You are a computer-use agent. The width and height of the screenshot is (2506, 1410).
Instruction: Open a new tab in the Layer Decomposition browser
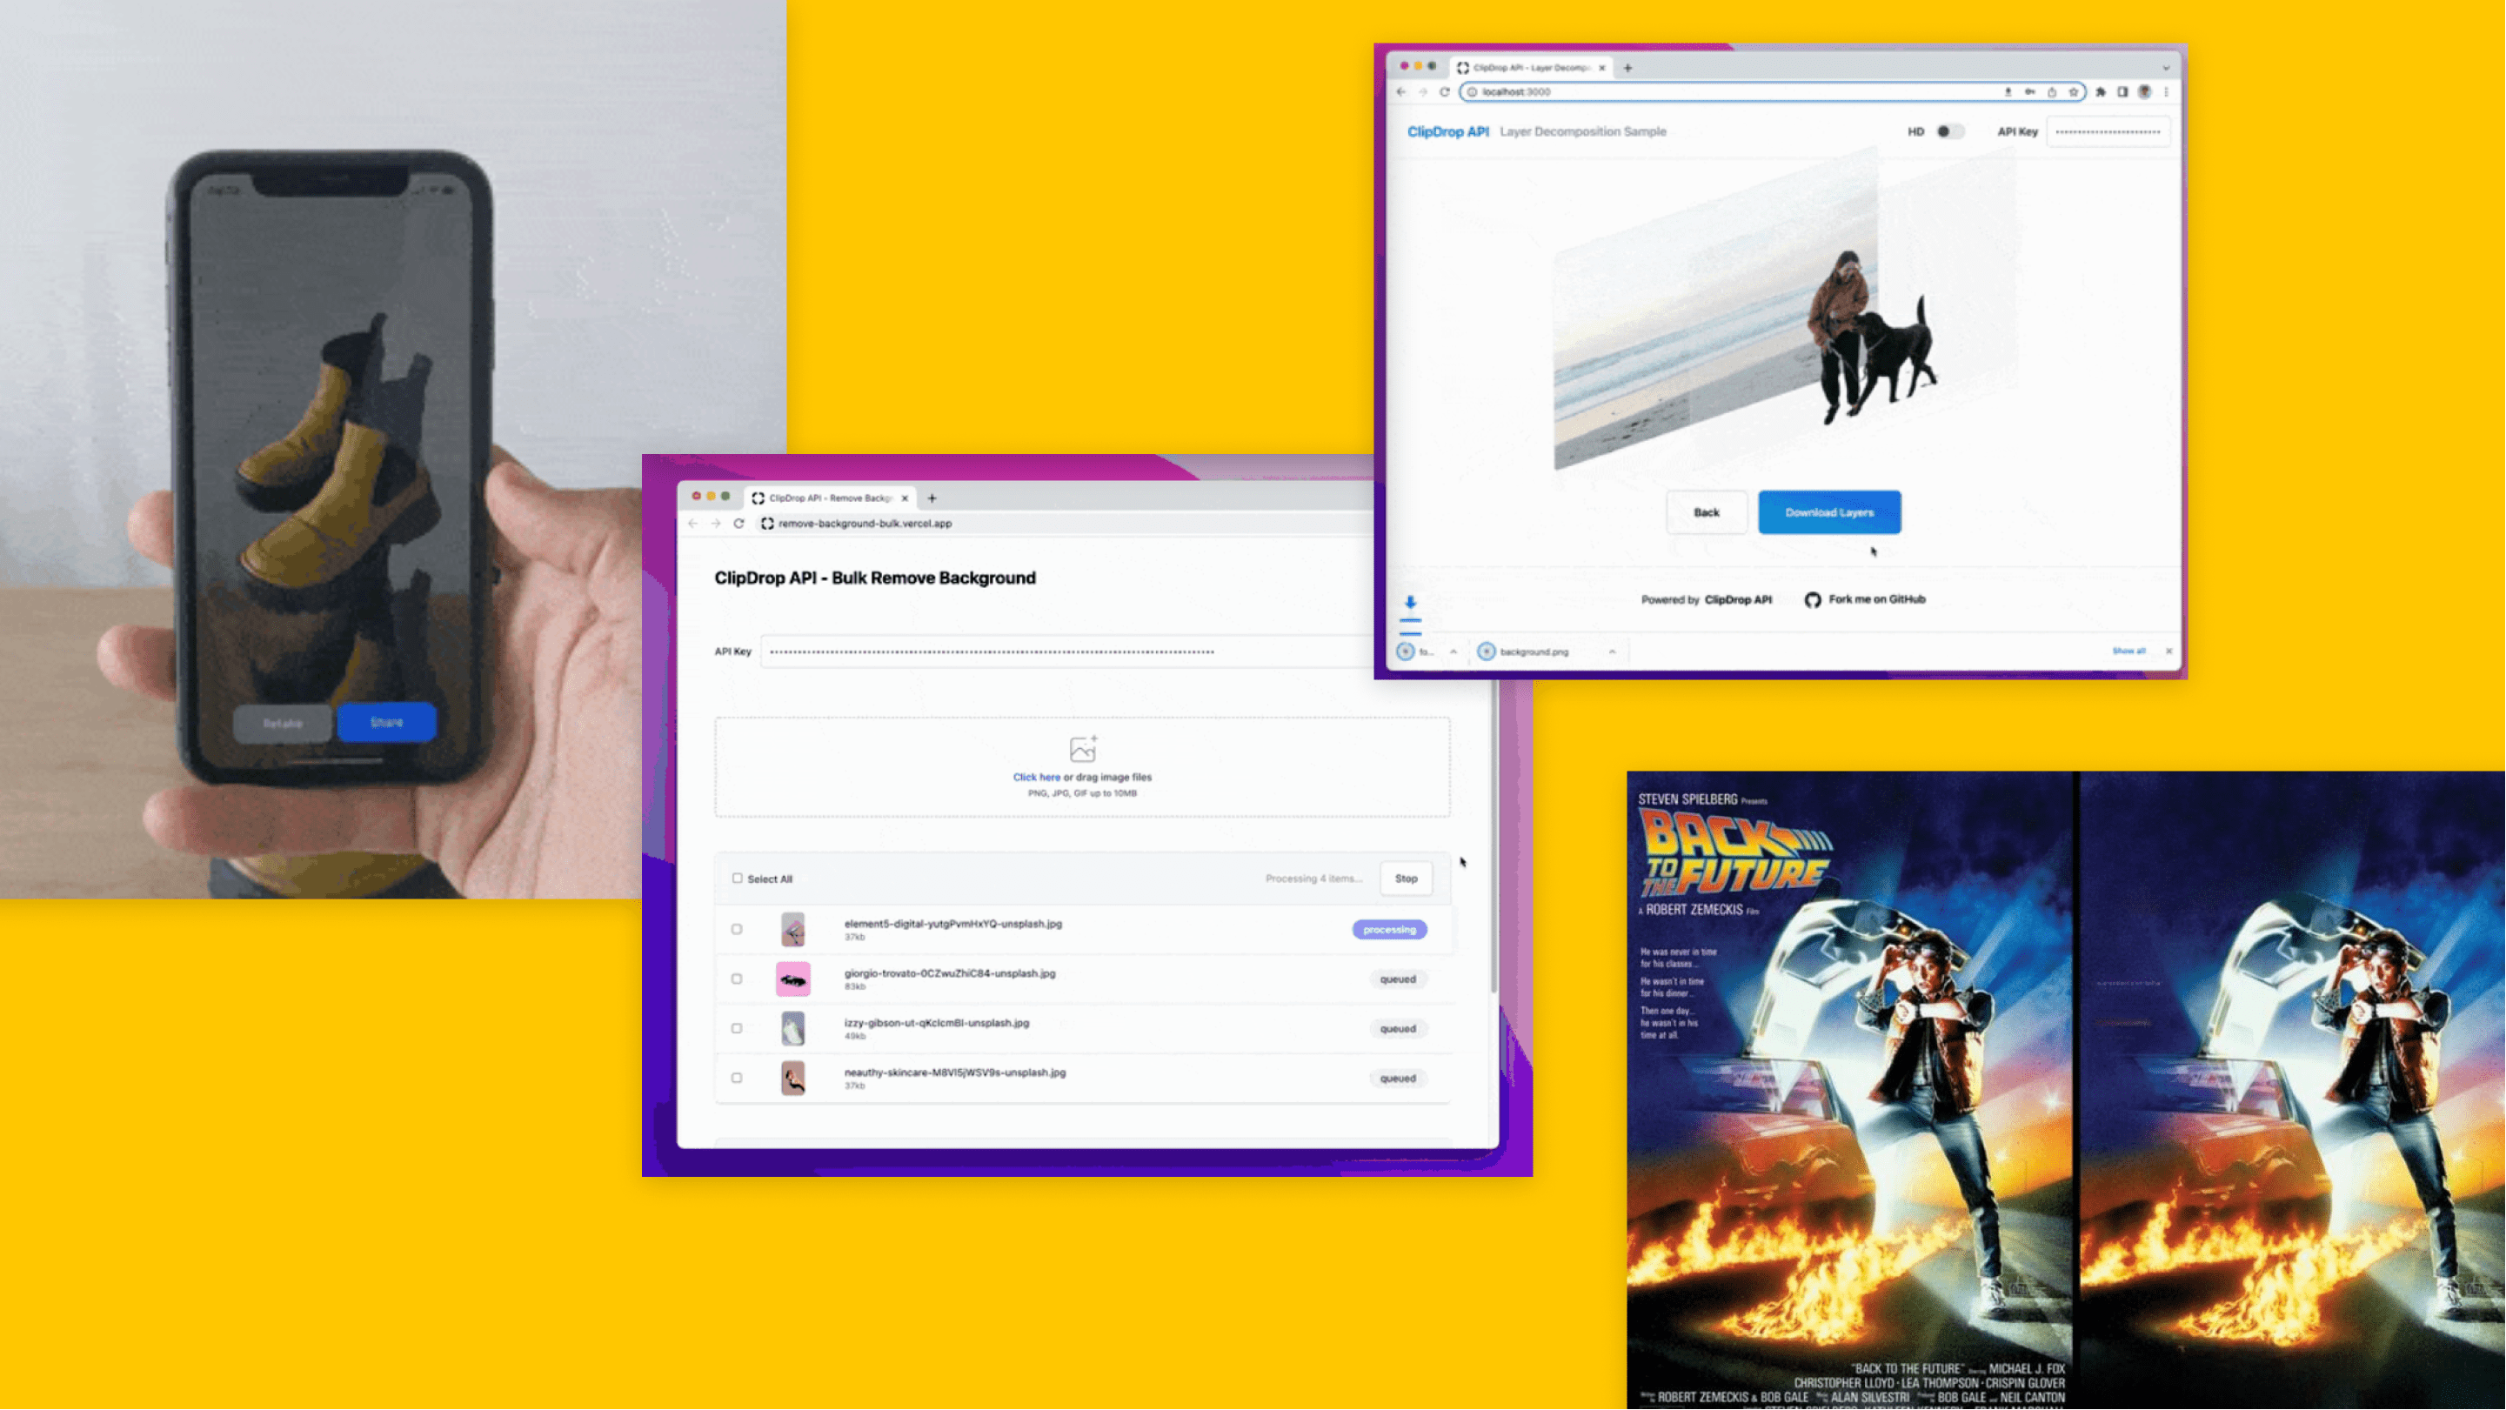pos(1627,68)
